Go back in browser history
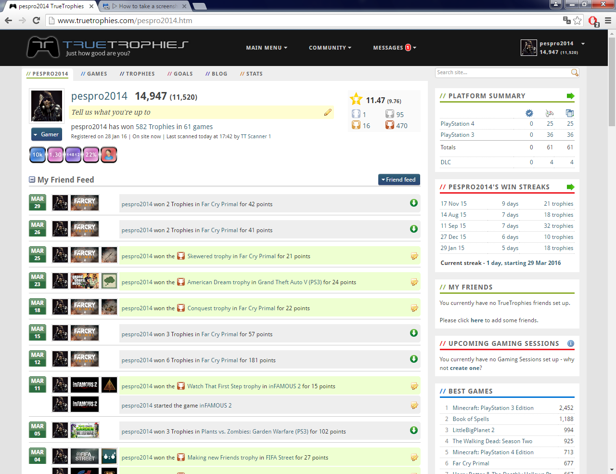Screen dimensions: 616x474 coord(8,20)
